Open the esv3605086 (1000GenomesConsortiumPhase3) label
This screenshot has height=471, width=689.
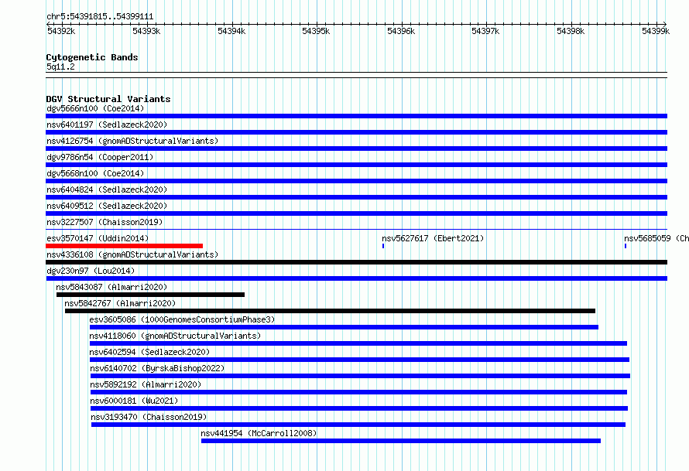point(182,319)
